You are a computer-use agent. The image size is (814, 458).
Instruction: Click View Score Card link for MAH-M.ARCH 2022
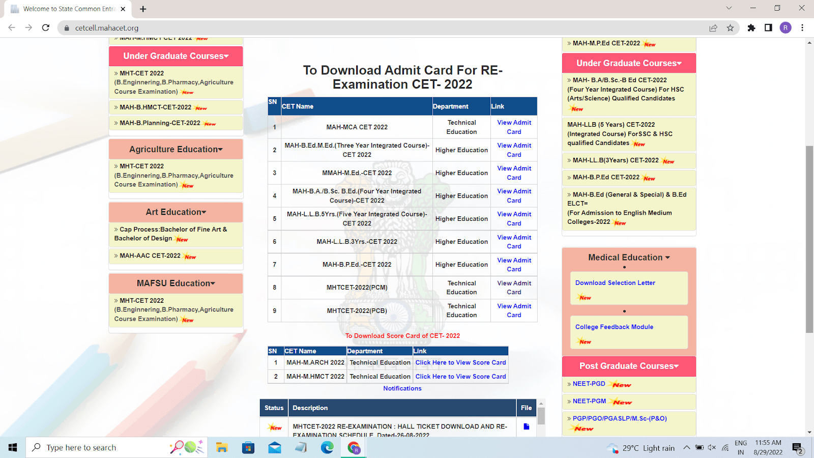(460, 363)
